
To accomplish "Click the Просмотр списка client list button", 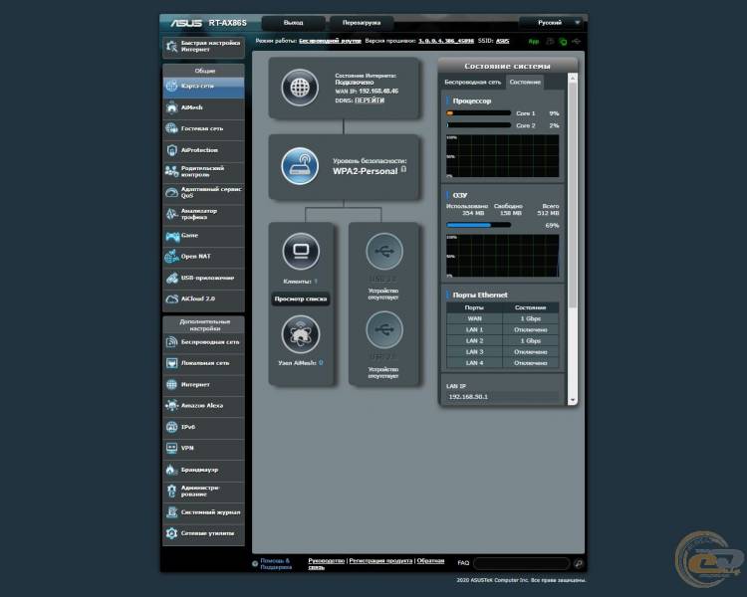I will pyautogui.click(x=301, y=298).
